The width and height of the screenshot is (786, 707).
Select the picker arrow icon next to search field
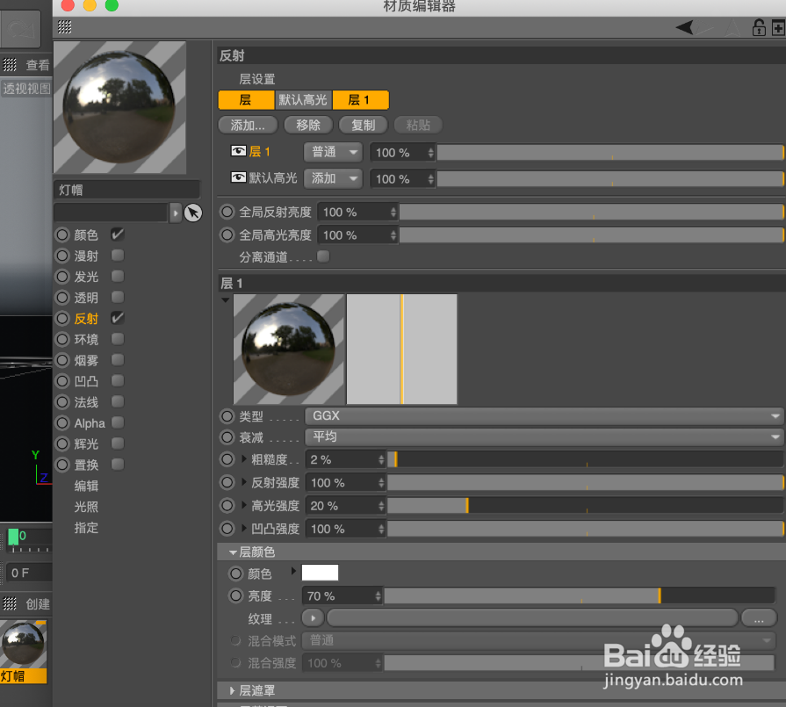click(193, 212)
